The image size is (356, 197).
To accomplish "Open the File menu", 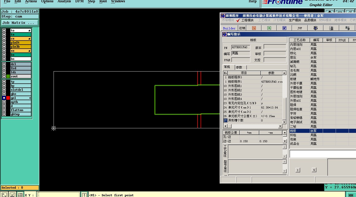I will (7, 1).
